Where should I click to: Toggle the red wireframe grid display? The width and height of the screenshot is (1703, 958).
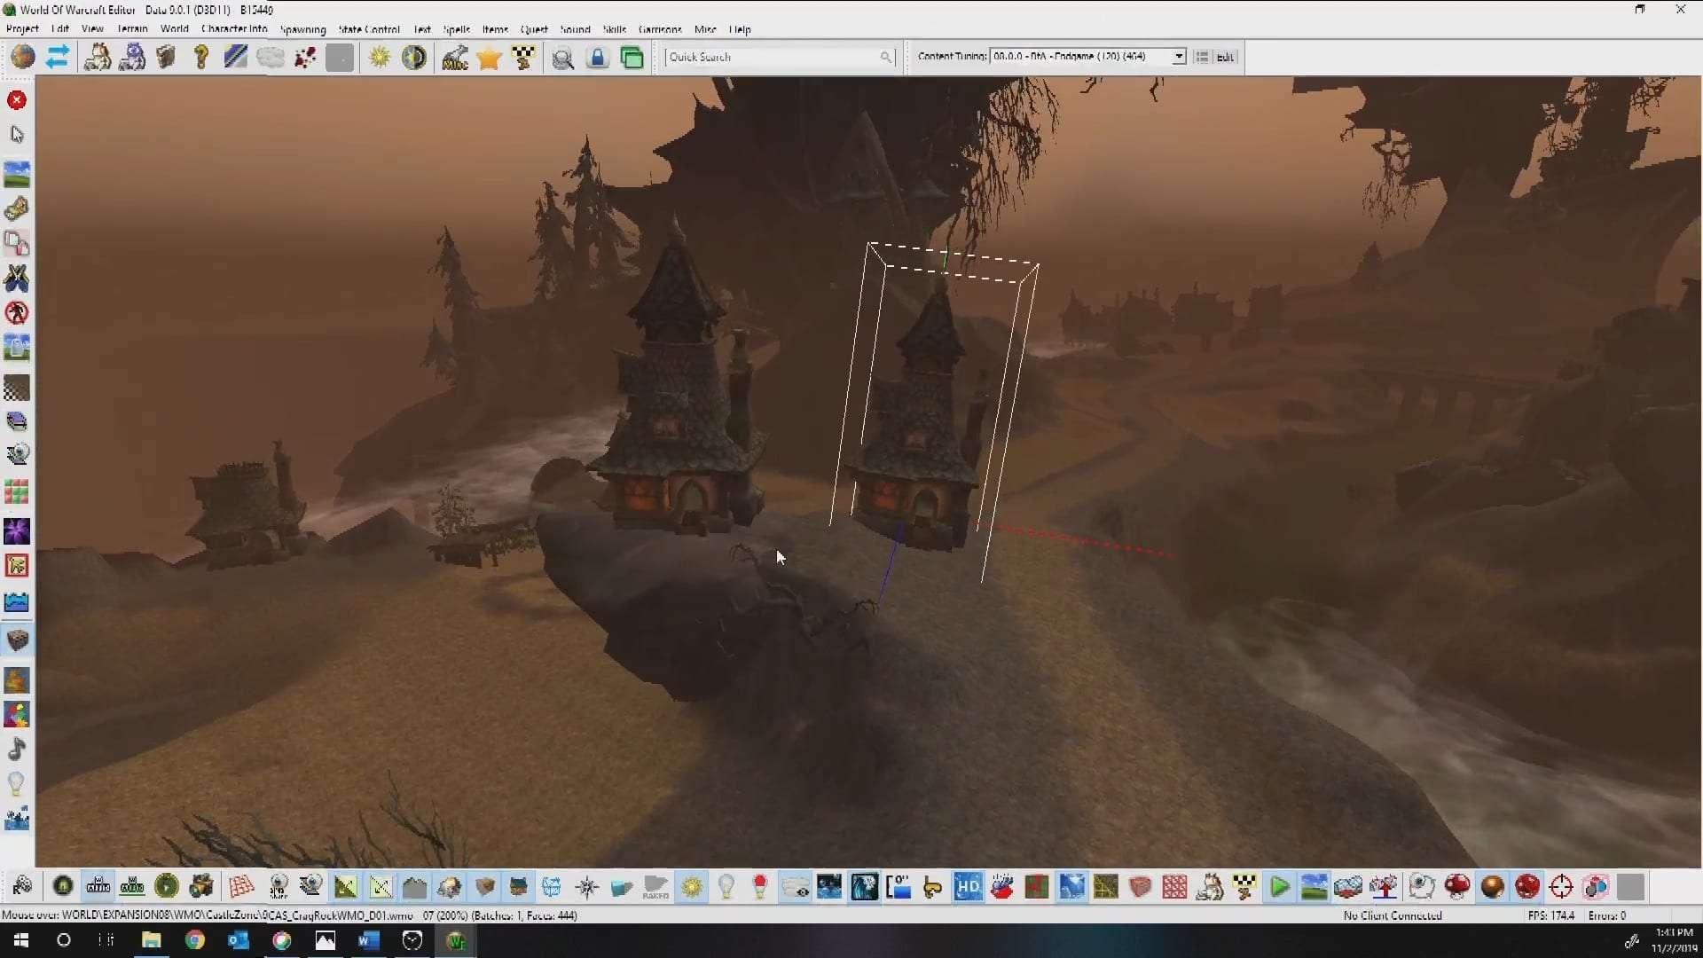(x=240, y=886)
